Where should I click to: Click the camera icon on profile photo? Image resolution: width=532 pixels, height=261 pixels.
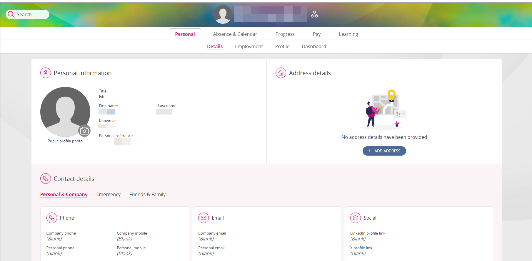(x=84, y=131)
